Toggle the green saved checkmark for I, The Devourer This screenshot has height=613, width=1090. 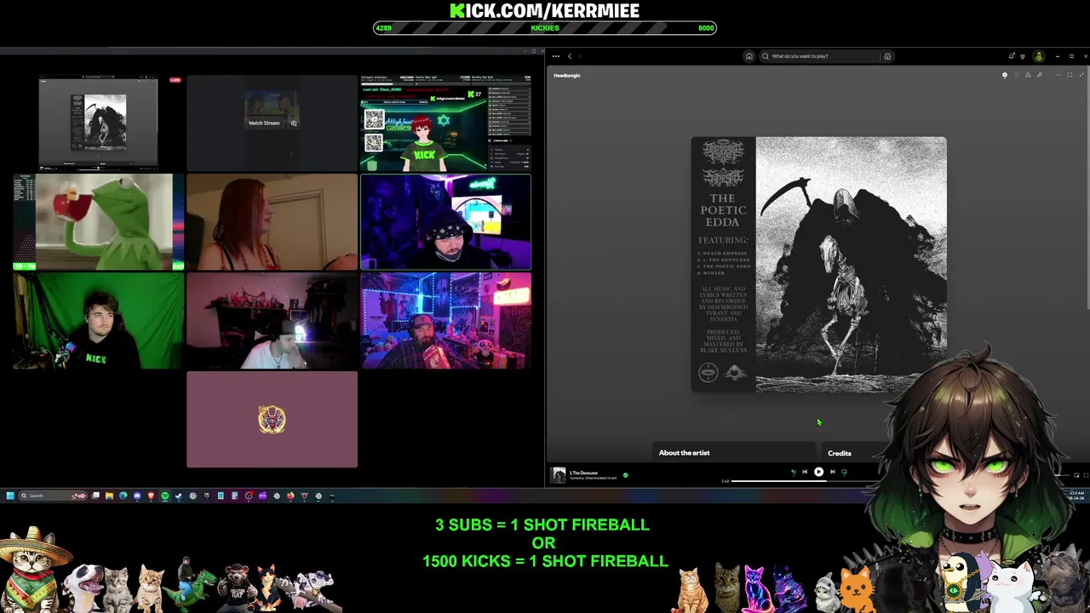[625, 475]
